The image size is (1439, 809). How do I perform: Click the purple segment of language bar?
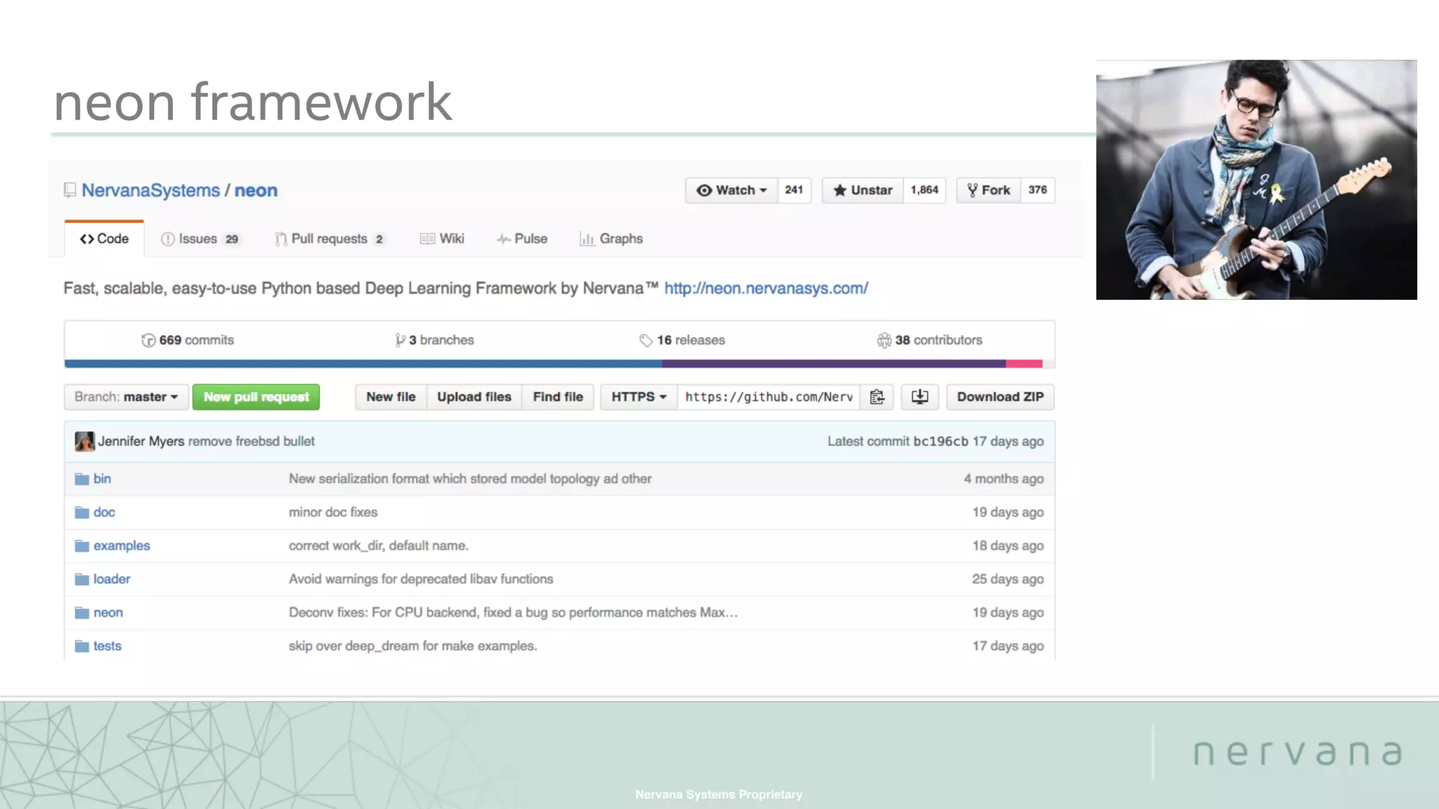[833, 364]
